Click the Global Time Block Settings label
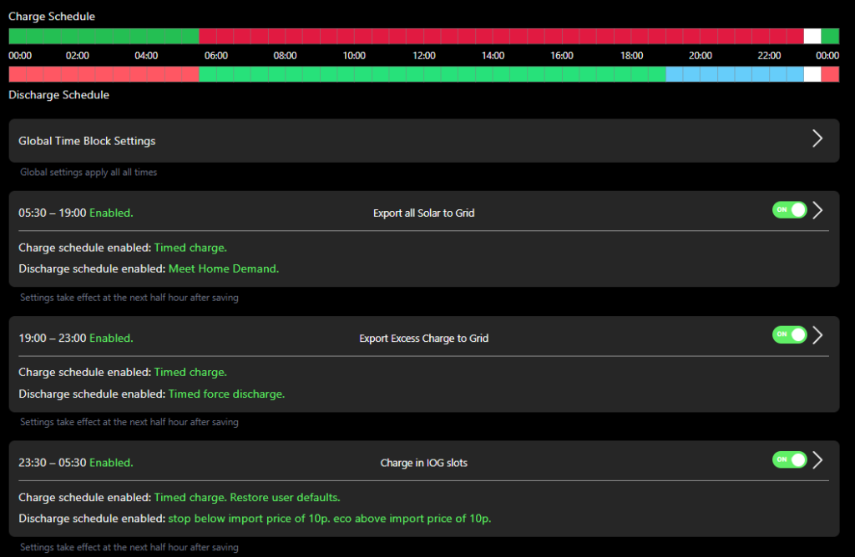The height and width of the screenshot is (557, 855). (87, 141)
